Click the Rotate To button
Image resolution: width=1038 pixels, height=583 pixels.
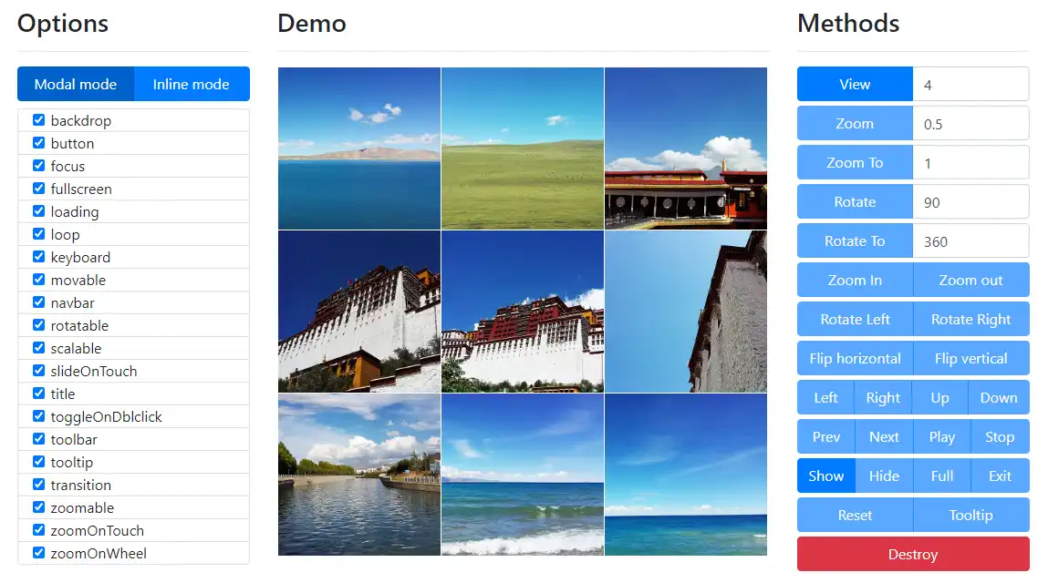[855, 241]
